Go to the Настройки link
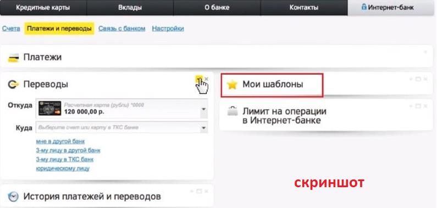437x208 pixels. pos(168,29)
